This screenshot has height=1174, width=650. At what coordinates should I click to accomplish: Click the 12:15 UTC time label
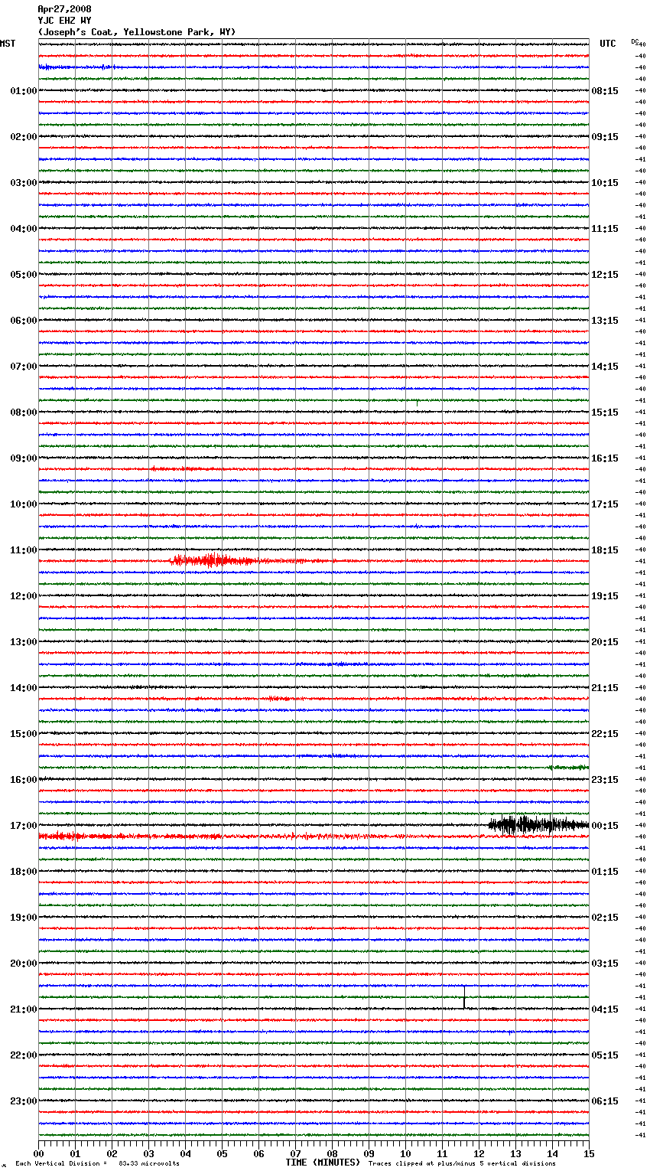(x=605, y=275)
